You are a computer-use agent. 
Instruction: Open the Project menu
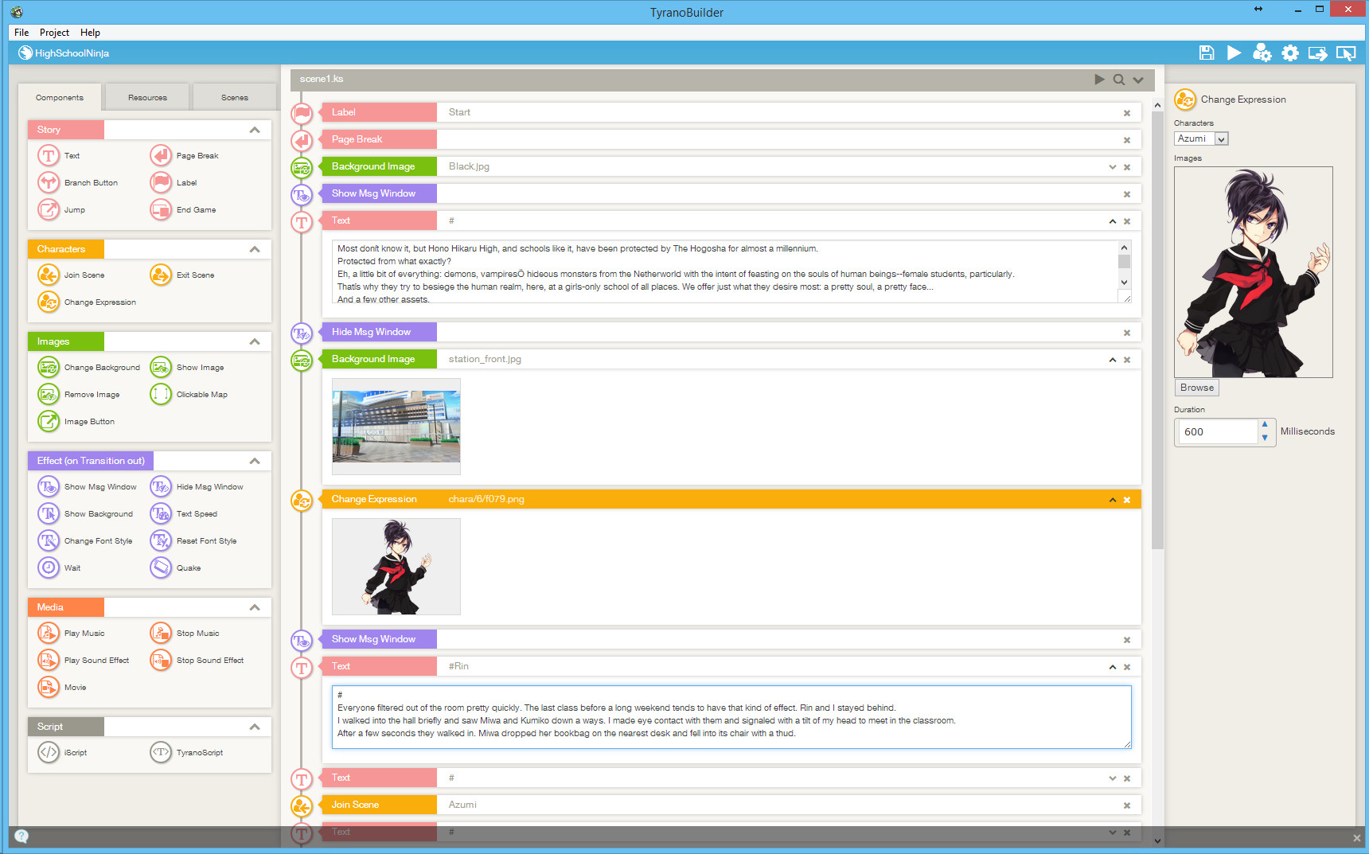click(x=54, y=33)
